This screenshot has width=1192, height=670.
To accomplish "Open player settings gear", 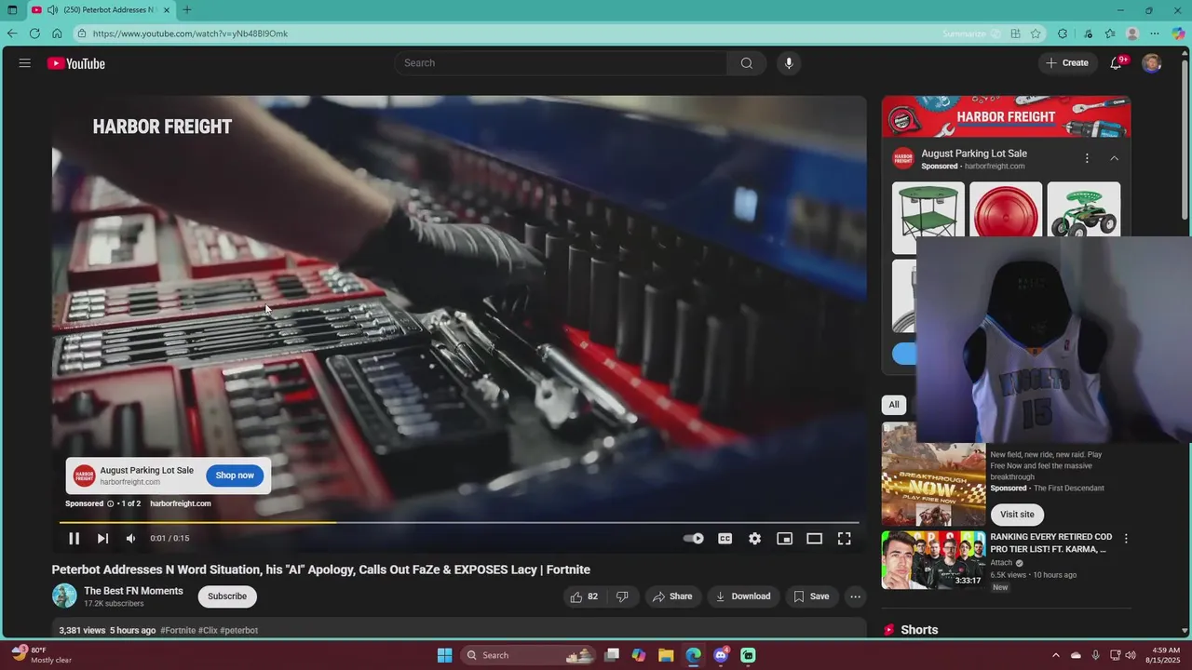I will 755,539.
